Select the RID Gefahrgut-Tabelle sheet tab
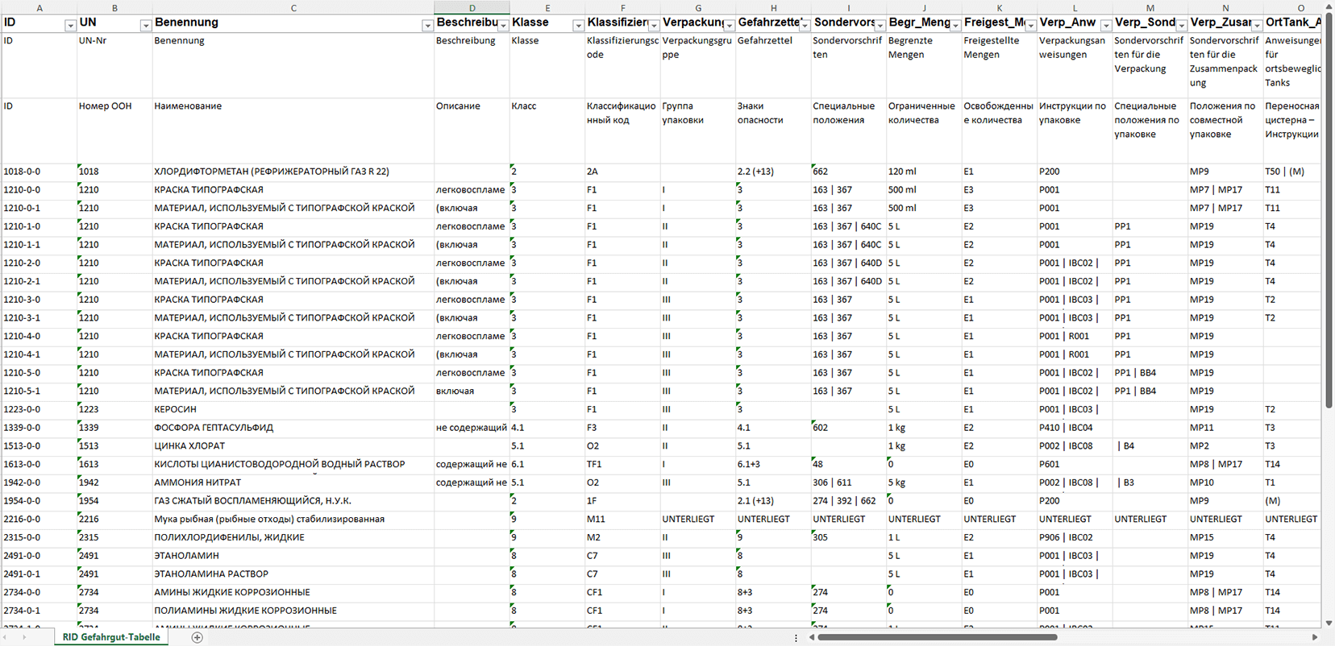The image size is (1335, 646). [x=111, y=637]
